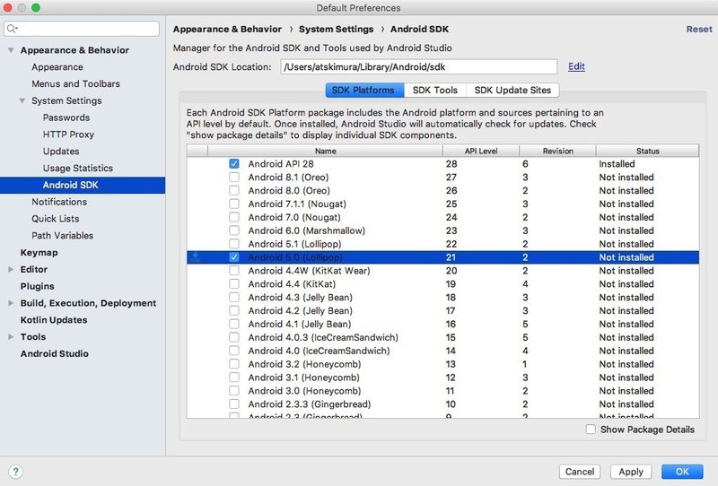Viewport: 718px width, 486px height.
Task: Select Android SDK in the sidebar
Action: (x=83, y=186)
